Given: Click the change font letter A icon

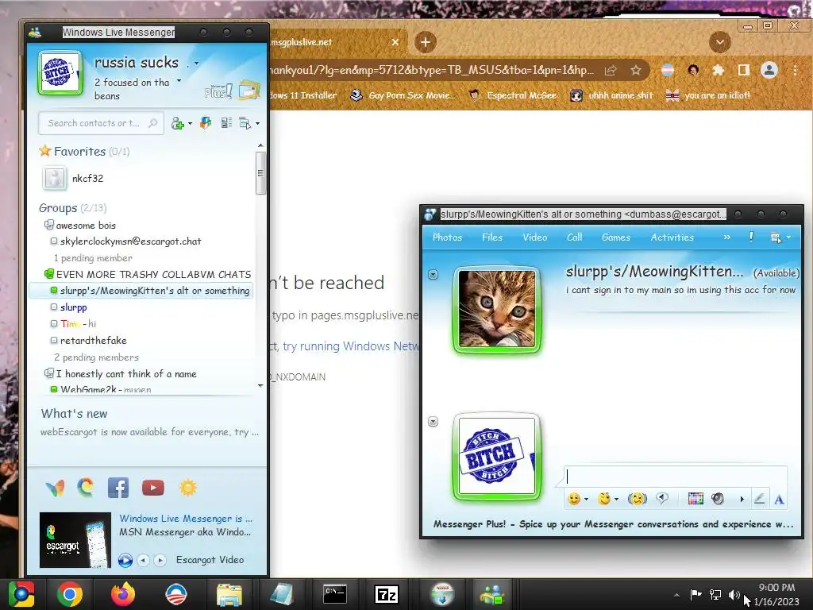Looking at the screenshot, I should pos(779,500).
